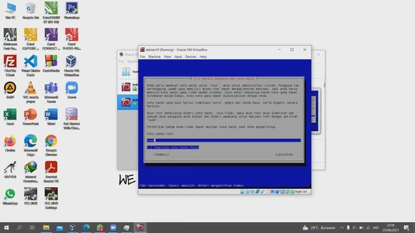This screenshot has height=233, width=415.
Task: Open Internet Download Manager shortcut
Action: point(30,172)
